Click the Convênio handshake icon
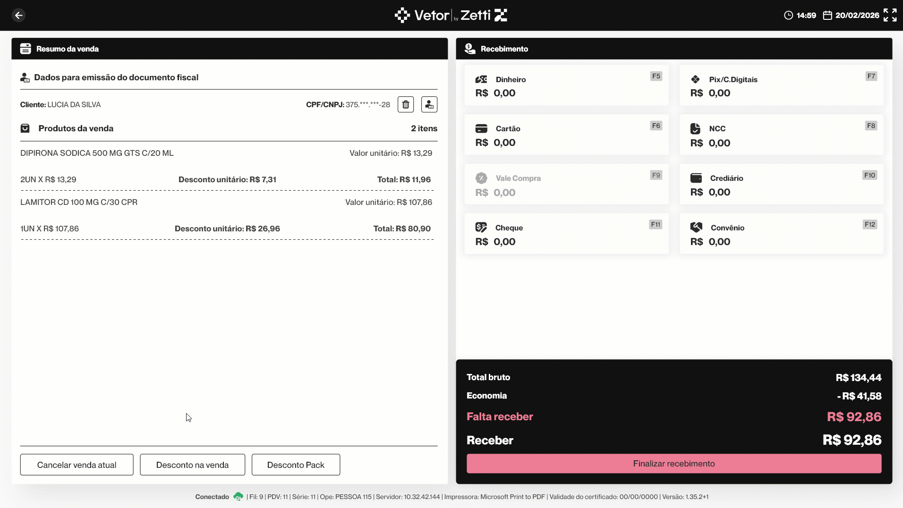 click(x=696, y=228)
